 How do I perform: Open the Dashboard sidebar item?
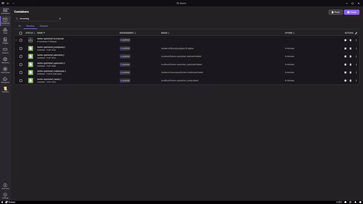(5, 11)
